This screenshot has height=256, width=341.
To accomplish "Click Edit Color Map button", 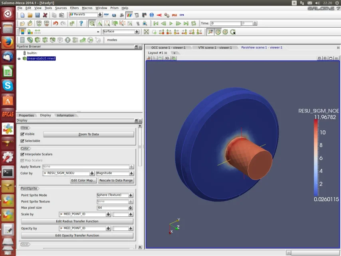I will click(x=83, y=180).
